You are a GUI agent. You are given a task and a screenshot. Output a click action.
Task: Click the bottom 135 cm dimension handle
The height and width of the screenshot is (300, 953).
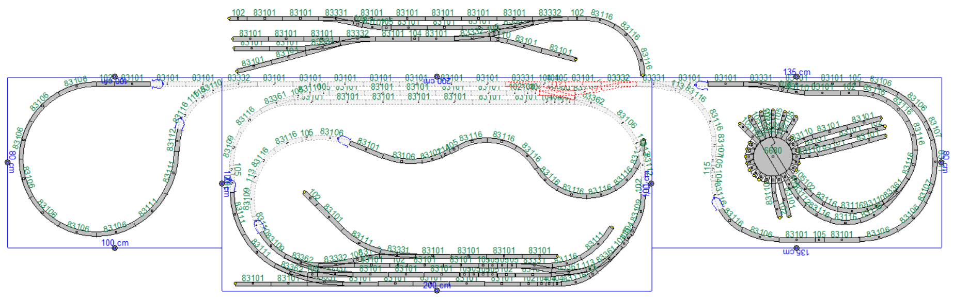tap(796, 248)
